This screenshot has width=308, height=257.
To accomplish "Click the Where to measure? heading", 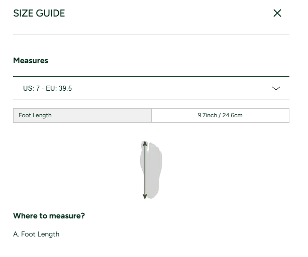I will tap(49, 216).
